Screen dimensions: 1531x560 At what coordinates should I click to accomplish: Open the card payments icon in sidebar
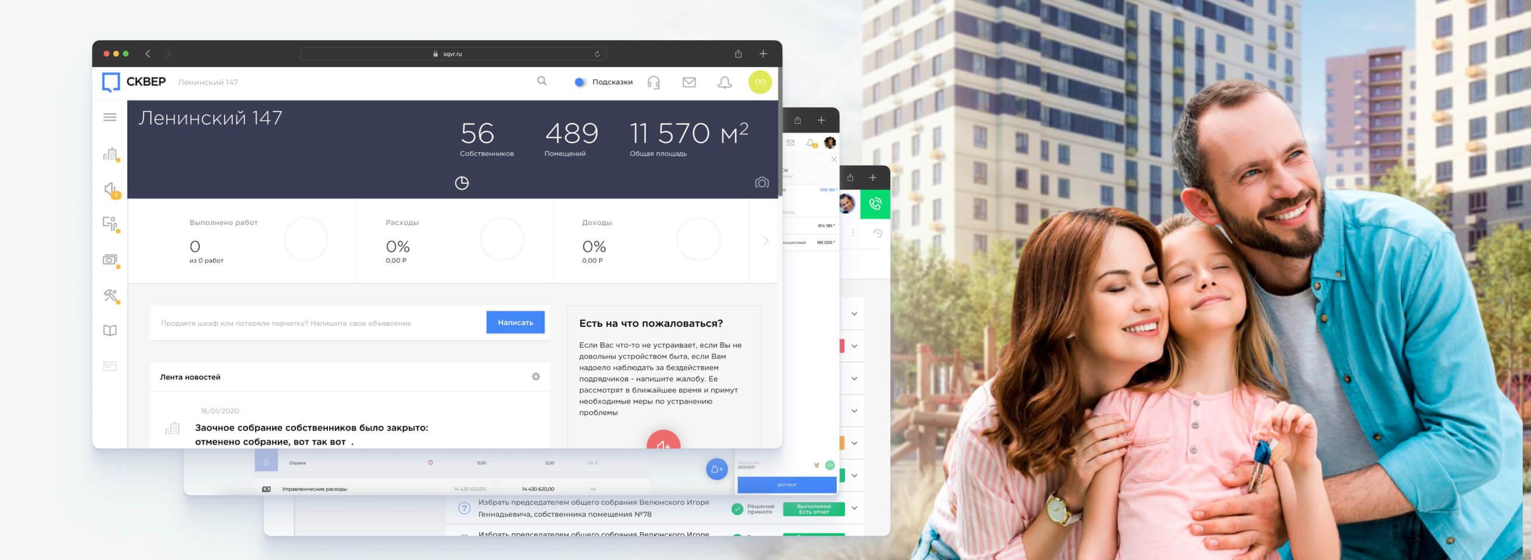click(110, 366)
